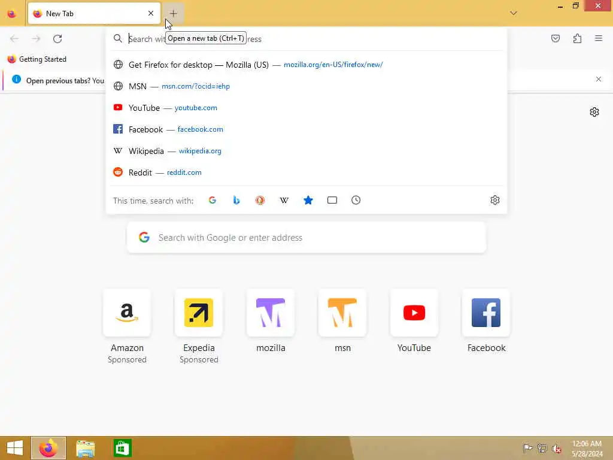The width and height of the screenshot is (613, 460).
Task: Open the Extensions puzzle icon
Action: pyautogui.click(x=577, y=38)
